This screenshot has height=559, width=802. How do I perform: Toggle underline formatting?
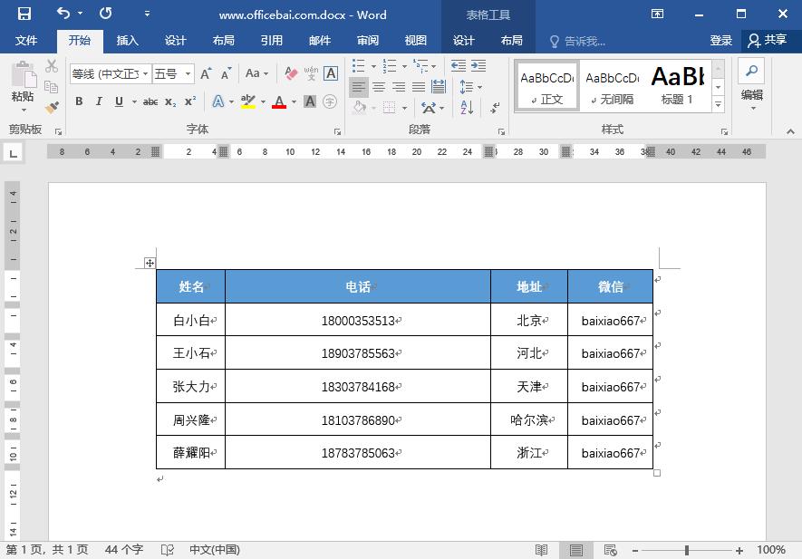(117, 101)
